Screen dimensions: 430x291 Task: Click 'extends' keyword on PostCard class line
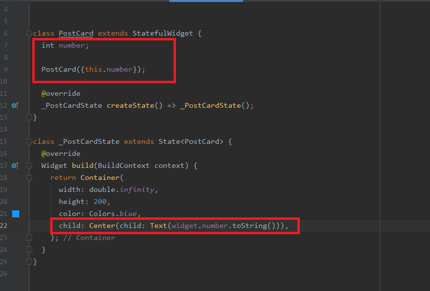coord(113,33)
